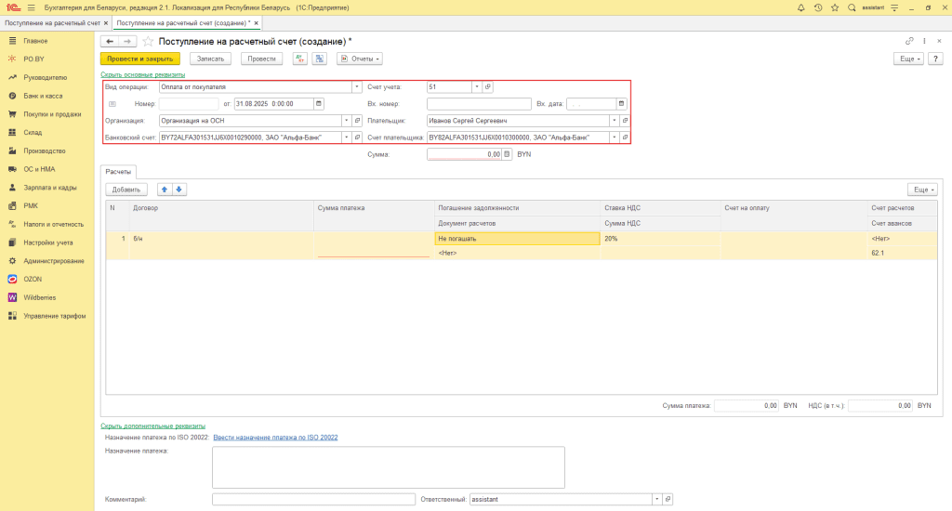The width and height of the screenshot is (952, 511).
Task: Open the Отчеты dropdown button
Action: tap(360, 59)
